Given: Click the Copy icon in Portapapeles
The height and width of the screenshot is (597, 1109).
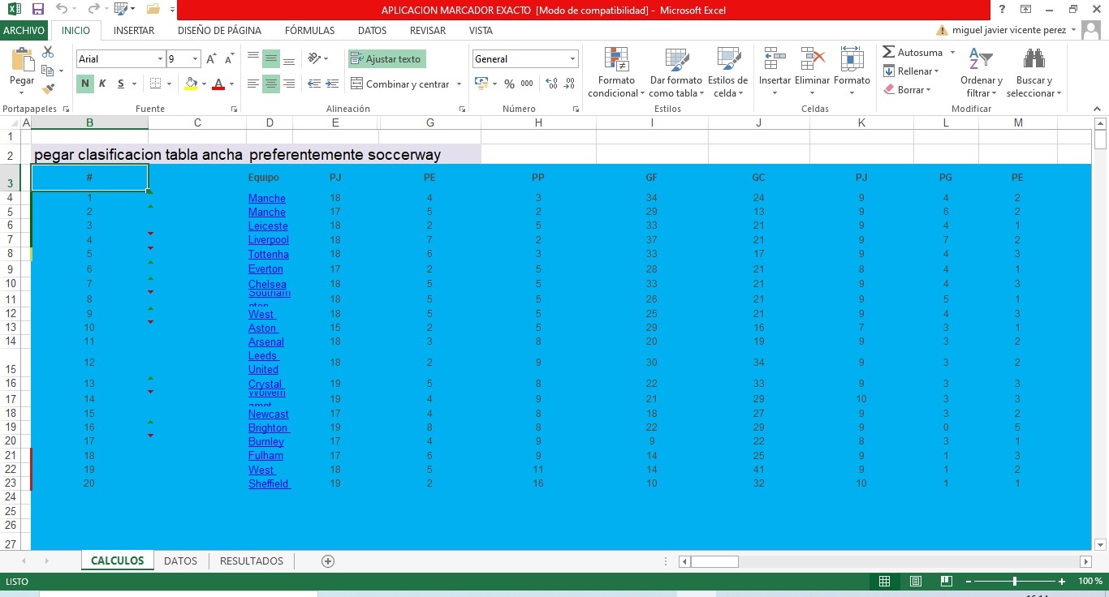Looking at the screenshot, I should point(48,71).
